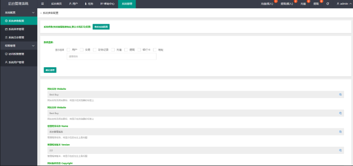Image resolution: width=353 pixels, height=166 pixels.
Task: Click the refresh icon in top bar
Action: coord(327,4)
